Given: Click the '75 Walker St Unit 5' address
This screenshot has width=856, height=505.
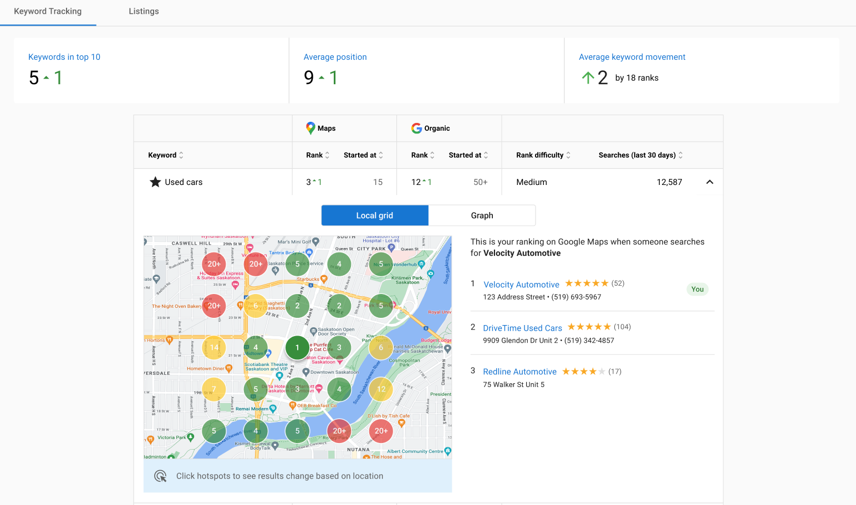Looking at the screenshot, I should 513,384.
